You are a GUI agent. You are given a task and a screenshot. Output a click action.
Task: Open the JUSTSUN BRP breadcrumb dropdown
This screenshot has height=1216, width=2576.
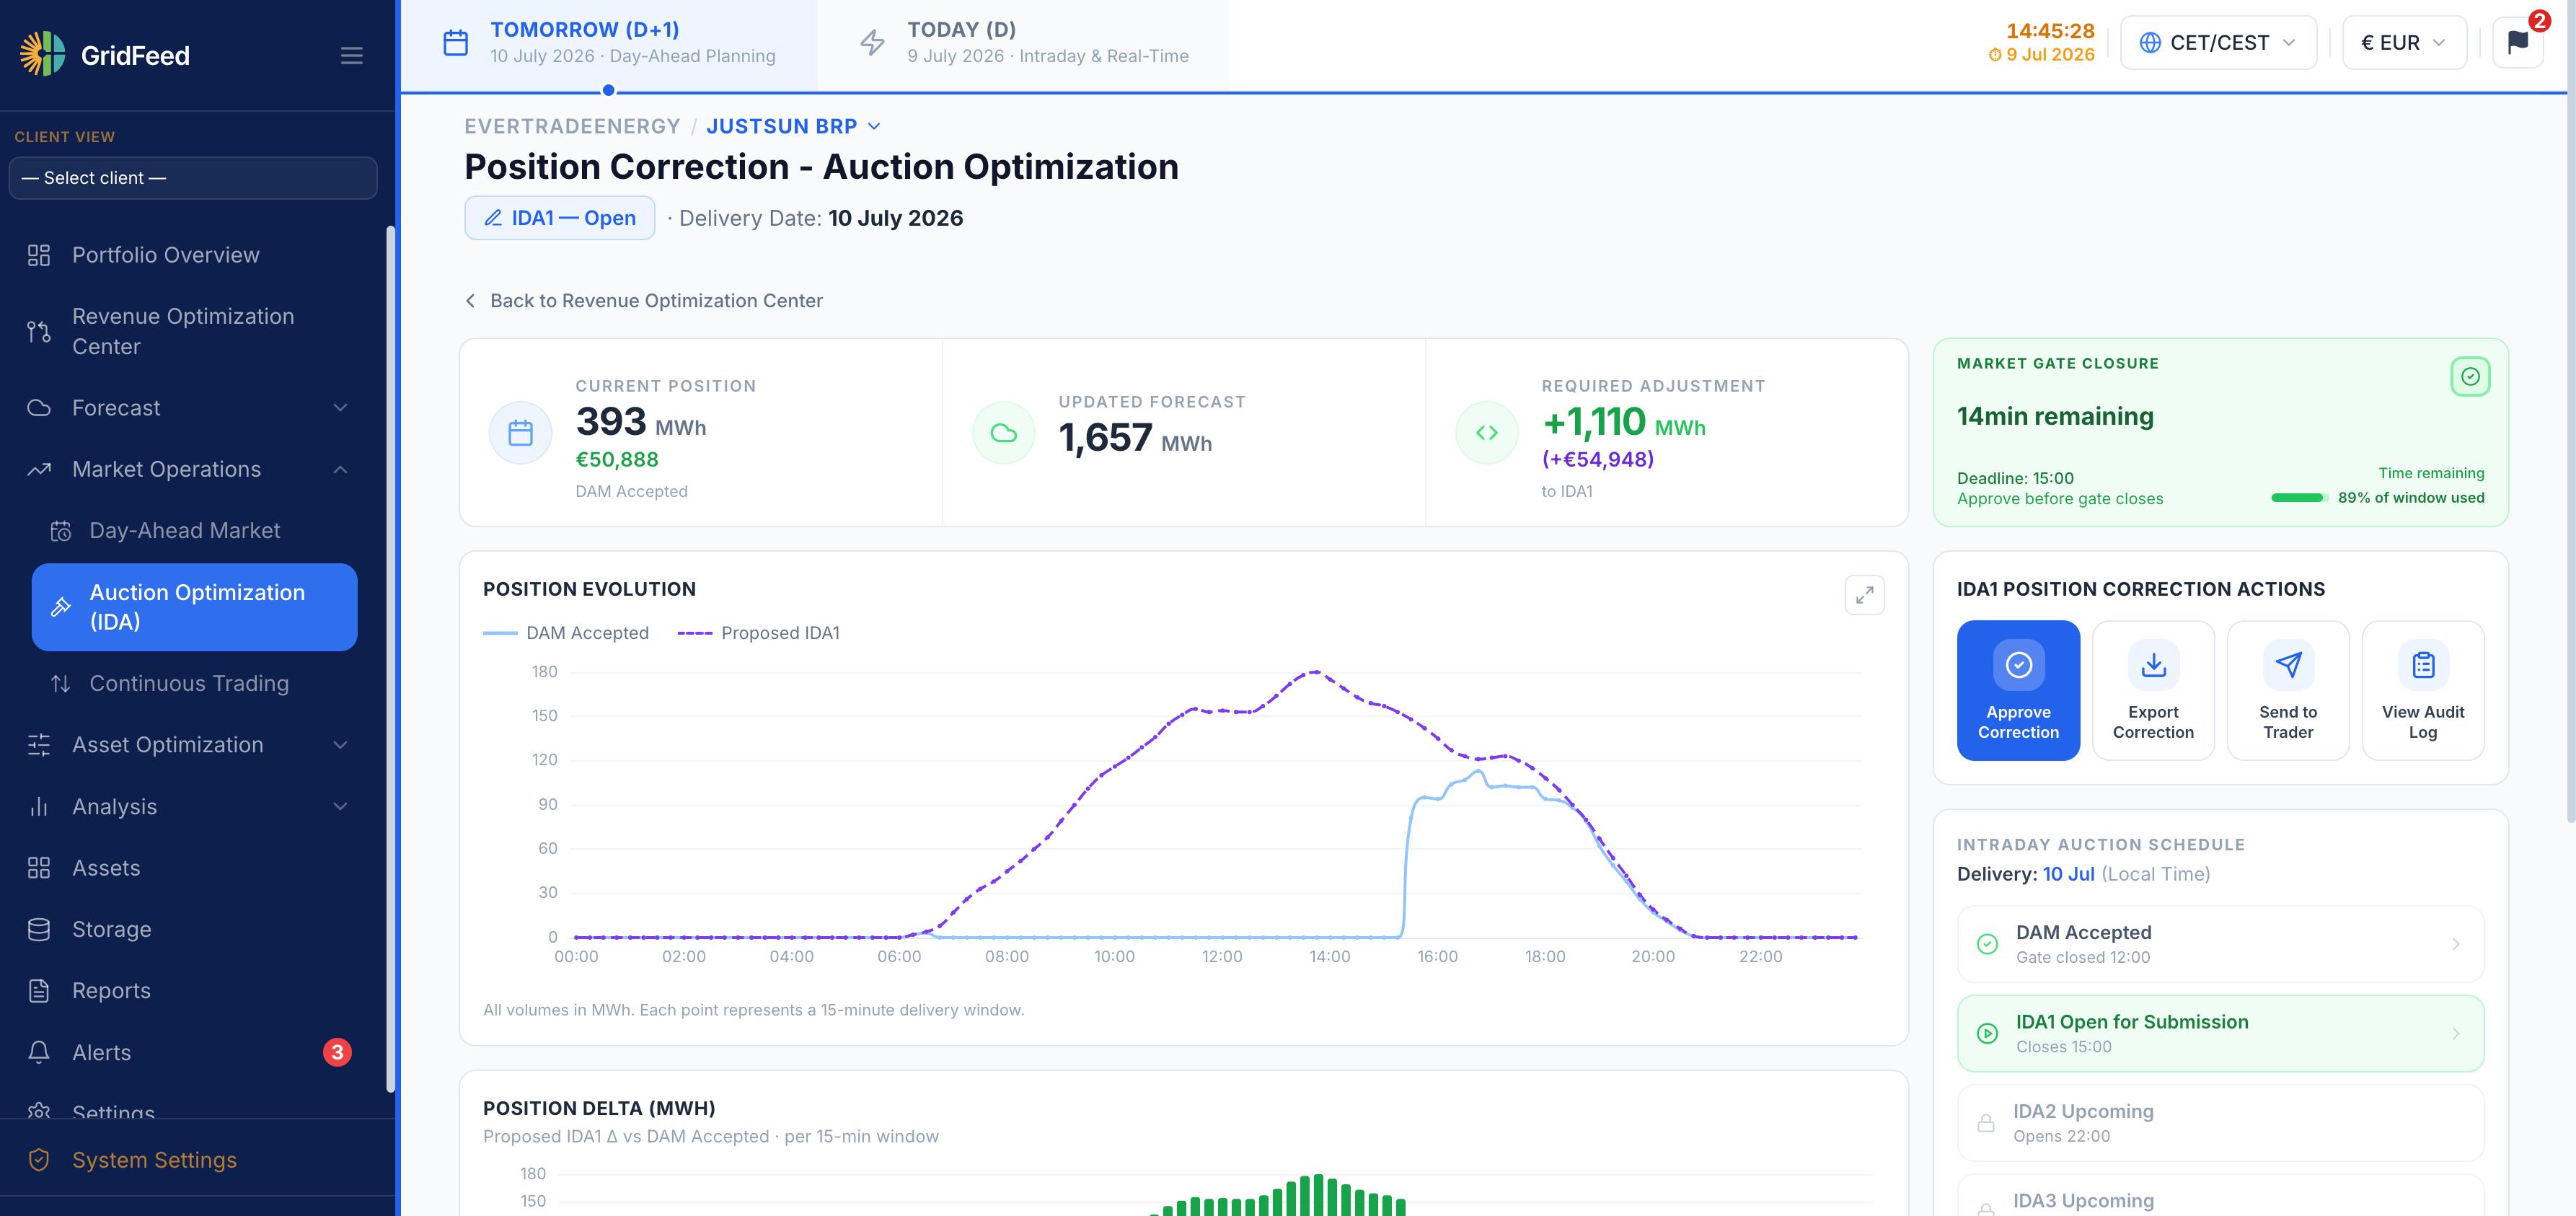tap(794, 126)
